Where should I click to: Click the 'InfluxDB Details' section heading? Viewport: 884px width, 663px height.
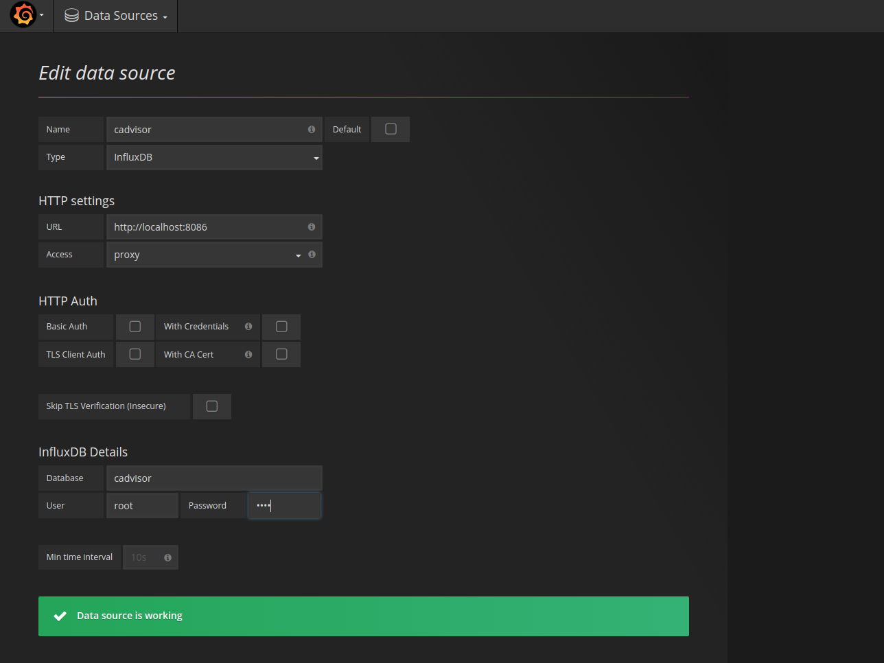pos(83,452)
